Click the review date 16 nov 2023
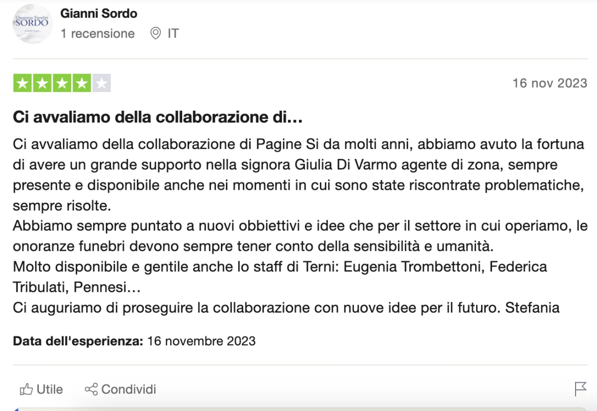The height and width of the screenshot is (411, 597). tap(550, 83)
